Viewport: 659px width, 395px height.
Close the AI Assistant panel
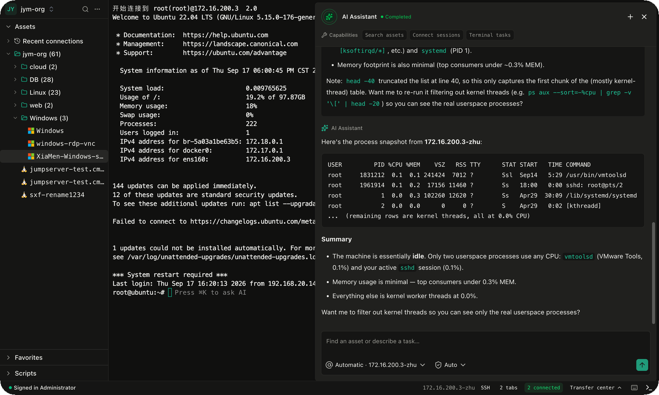(x=644, y=16)
